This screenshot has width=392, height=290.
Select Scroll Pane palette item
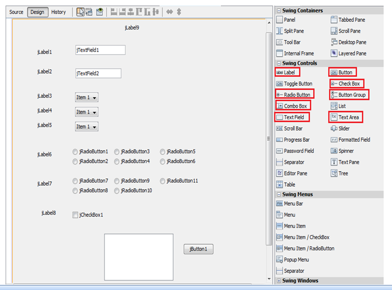pos(346,31)
